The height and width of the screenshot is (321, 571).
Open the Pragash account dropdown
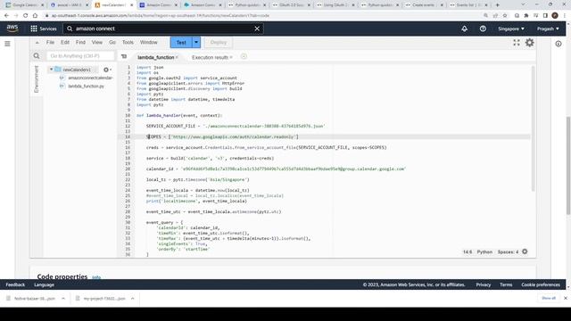(x=548, y=29)
